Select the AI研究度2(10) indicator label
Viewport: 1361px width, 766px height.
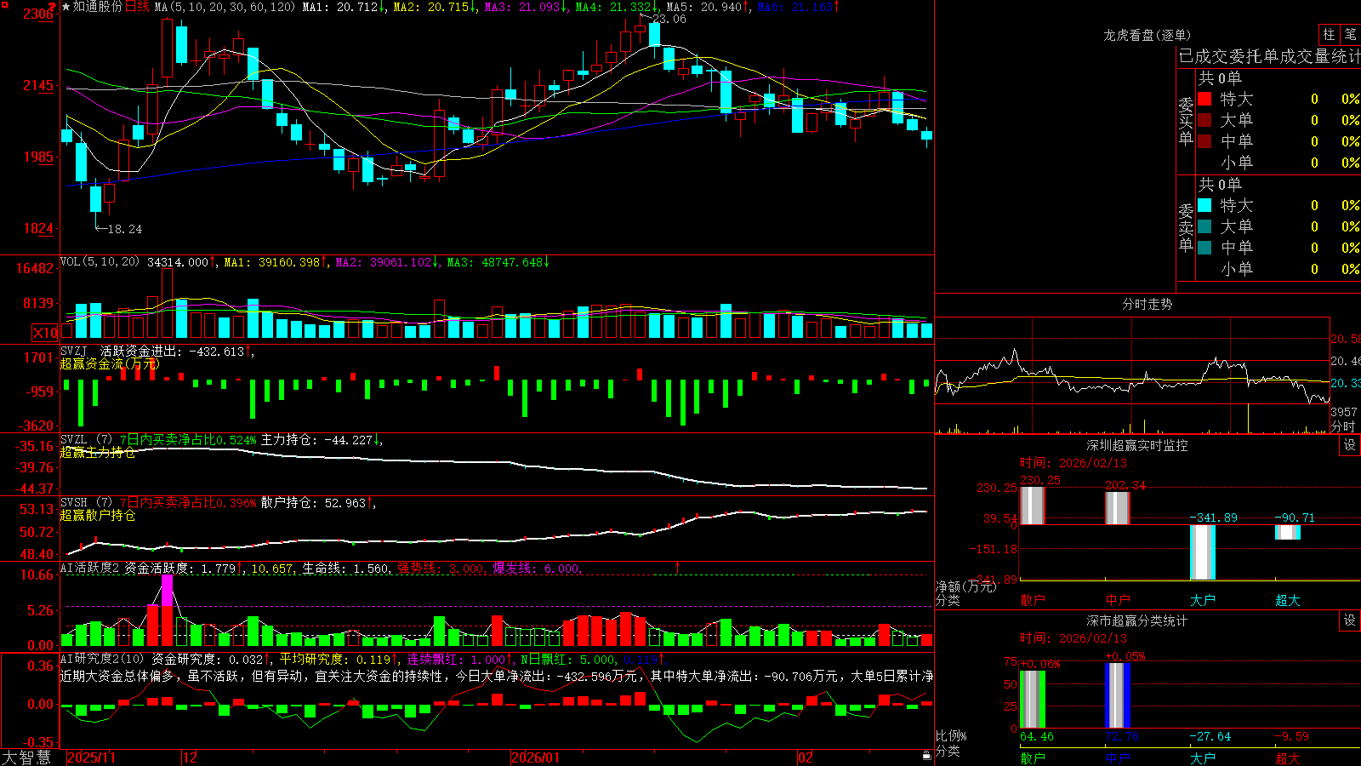click(x=102, y=659)
